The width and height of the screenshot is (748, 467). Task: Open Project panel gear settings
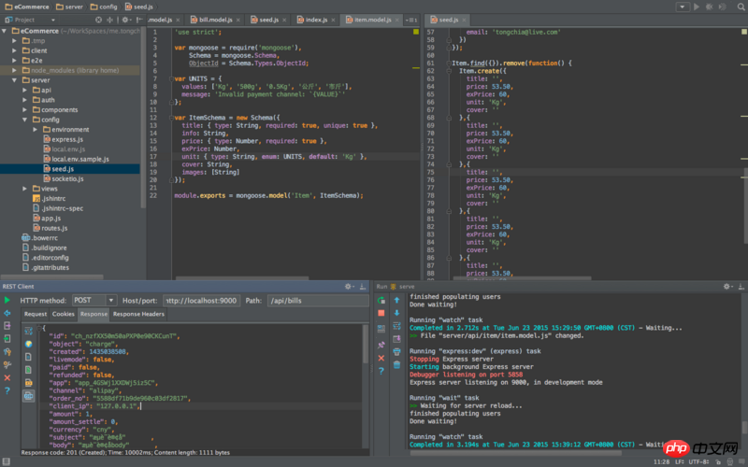click(125, 20)
